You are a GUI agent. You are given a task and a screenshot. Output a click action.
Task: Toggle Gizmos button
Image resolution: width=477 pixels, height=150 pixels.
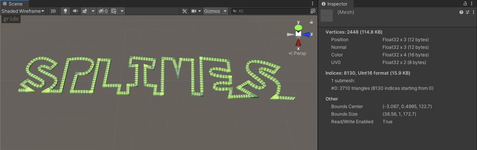(x=212, y=11)
